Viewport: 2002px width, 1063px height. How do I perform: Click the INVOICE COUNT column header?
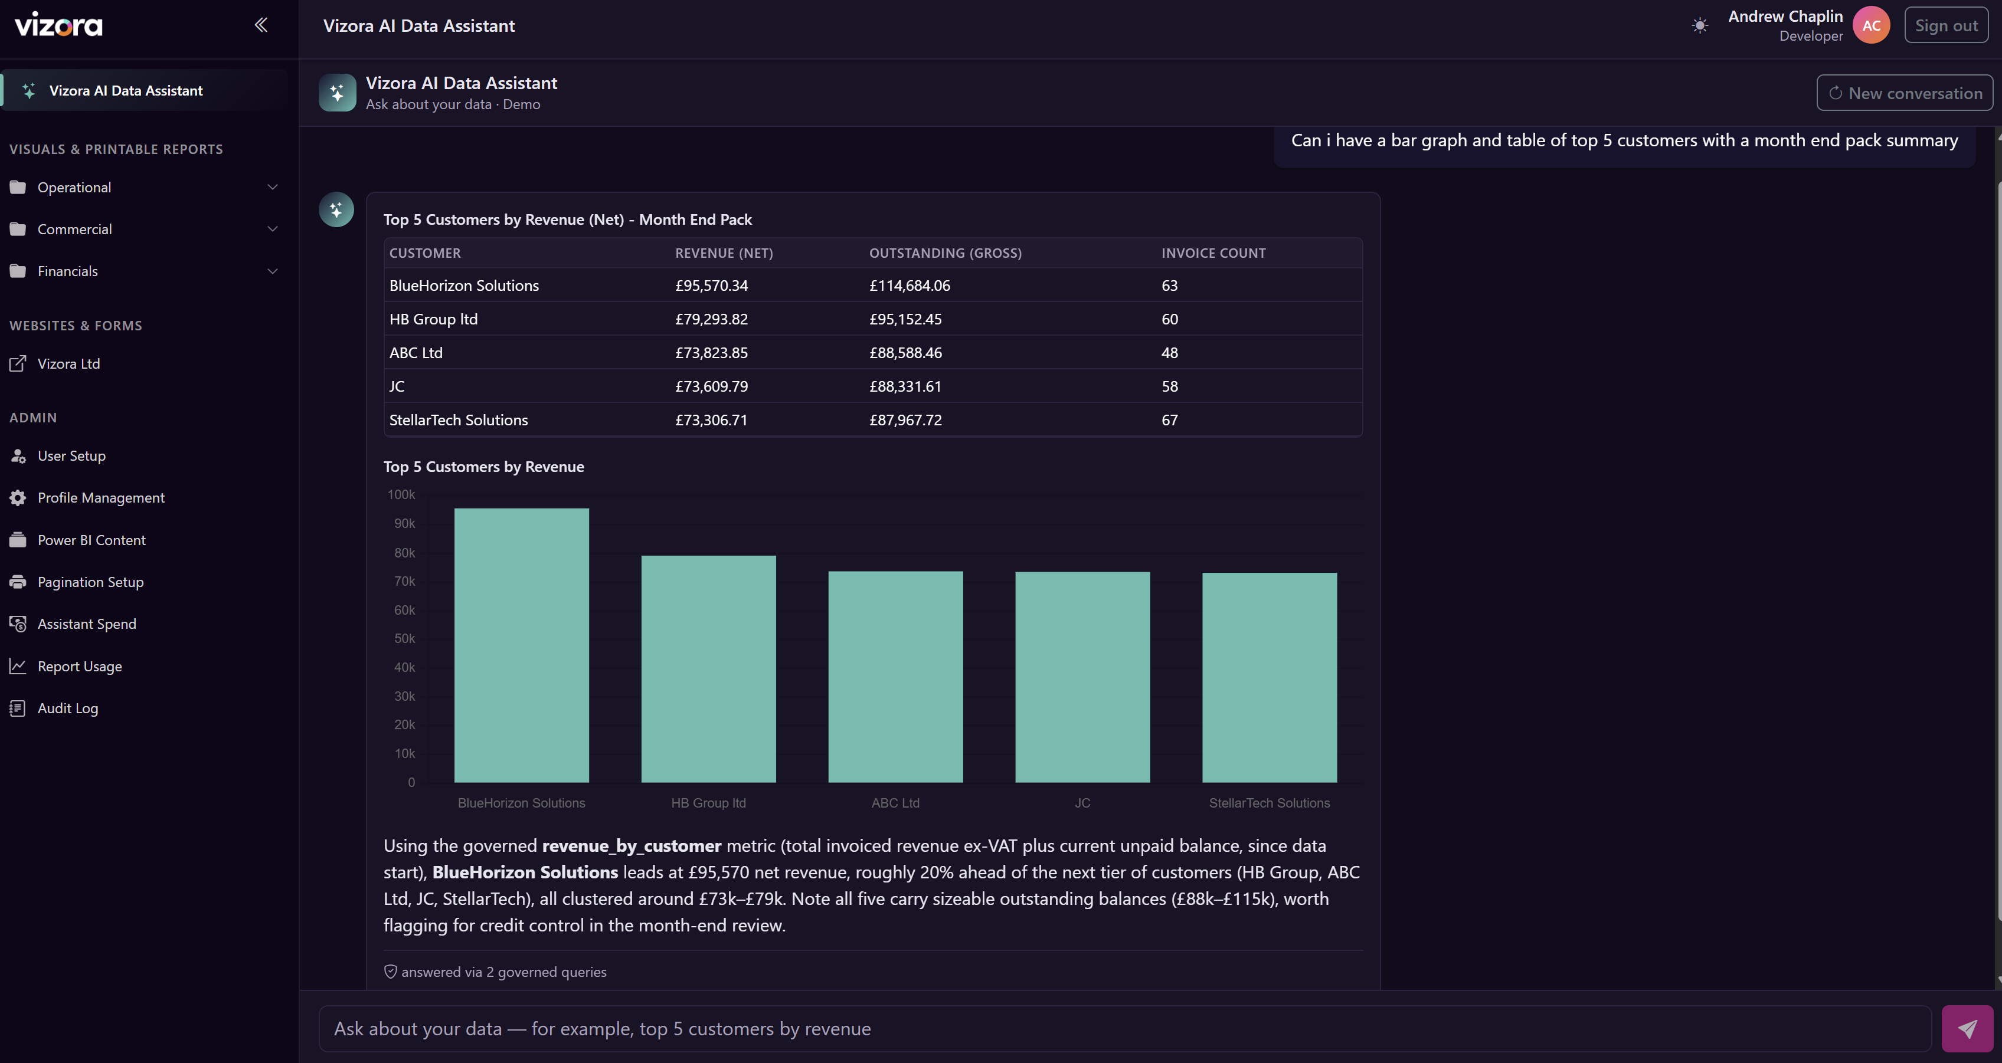coord(1213,253)
